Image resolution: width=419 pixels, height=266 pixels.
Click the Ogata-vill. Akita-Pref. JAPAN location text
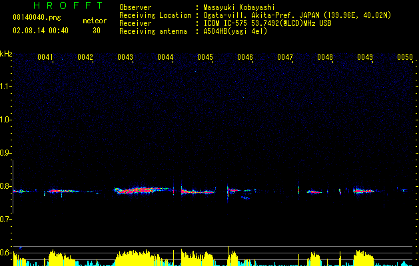(297, 15)
